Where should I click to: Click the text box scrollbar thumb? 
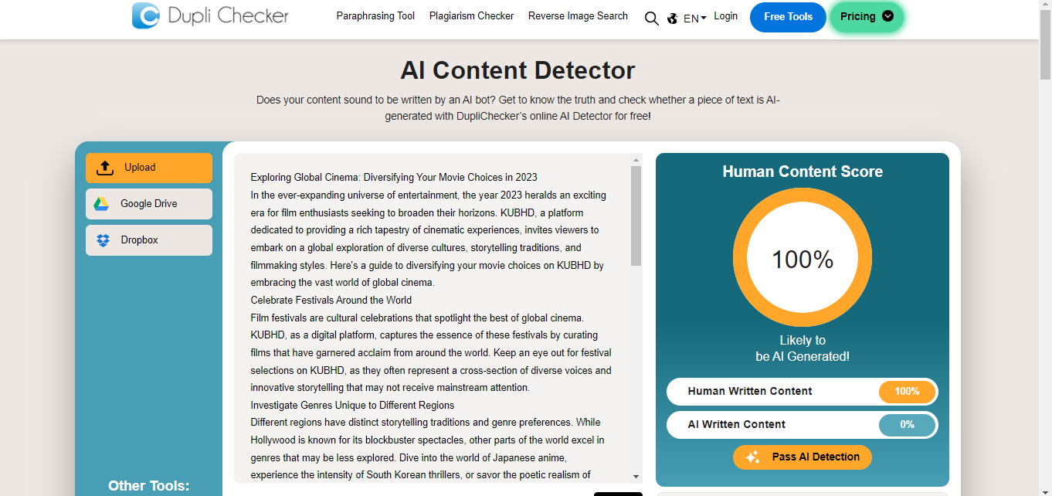click(636, 216)
